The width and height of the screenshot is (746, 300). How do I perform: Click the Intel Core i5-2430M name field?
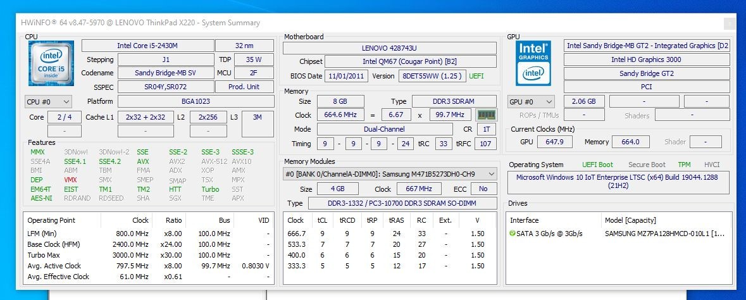point(148,46)
